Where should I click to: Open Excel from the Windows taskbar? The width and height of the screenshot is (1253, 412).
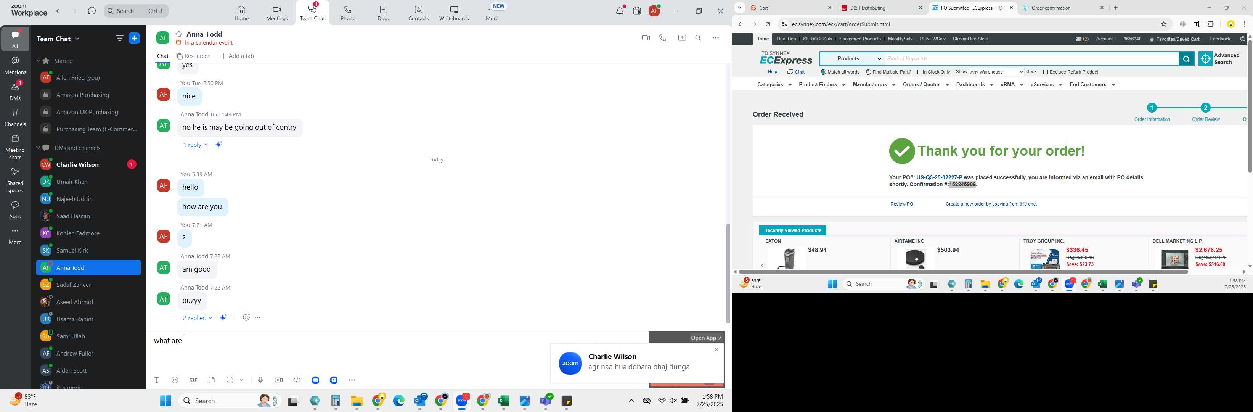(503, 401)
